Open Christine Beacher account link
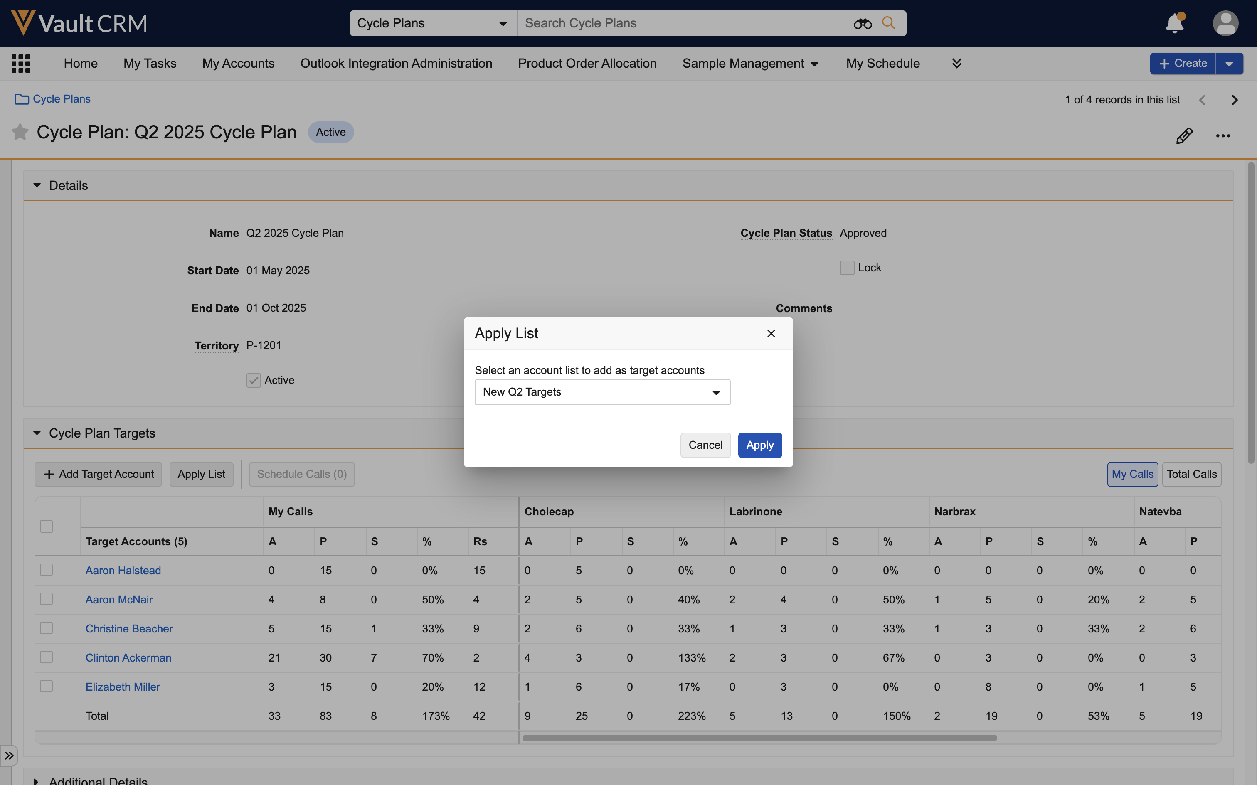 [129, 628]
